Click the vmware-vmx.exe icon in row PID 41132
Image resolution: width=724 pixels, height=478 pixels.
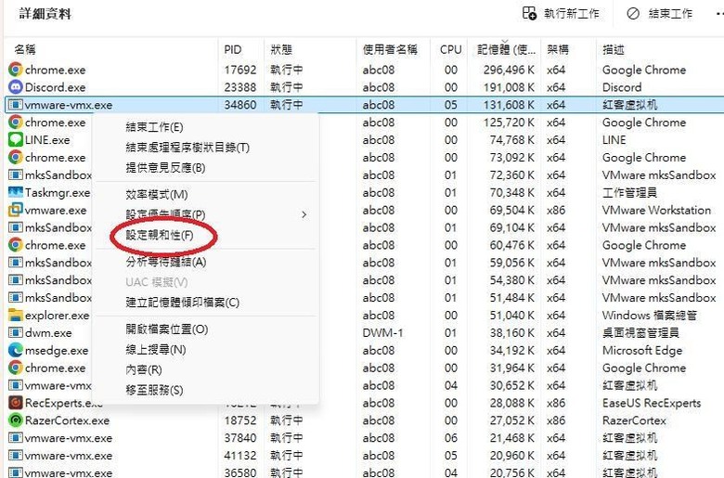[15, 456]
